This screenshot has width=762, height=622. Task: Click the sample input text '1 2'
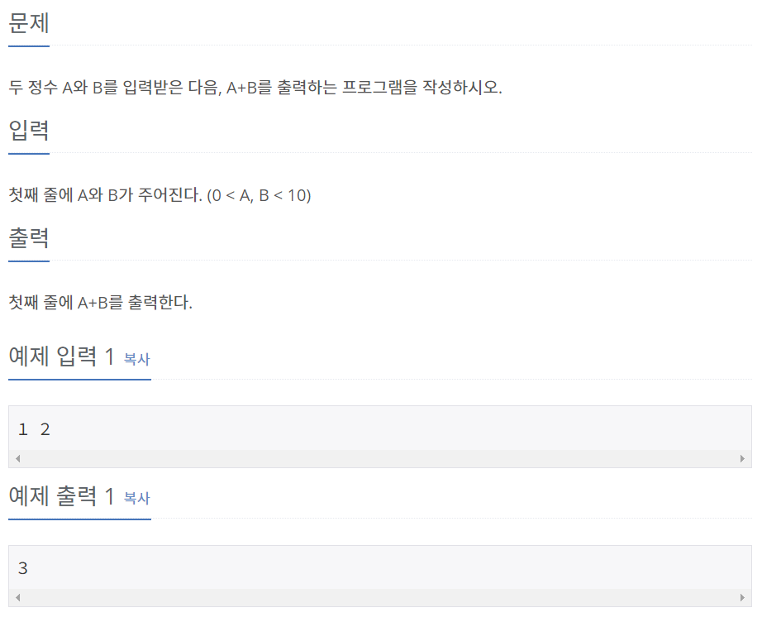34,429
